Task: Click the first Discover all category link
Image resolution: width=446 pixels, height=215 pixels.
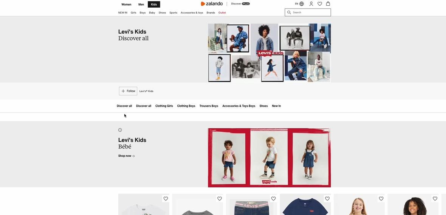Action: (124, 106)
